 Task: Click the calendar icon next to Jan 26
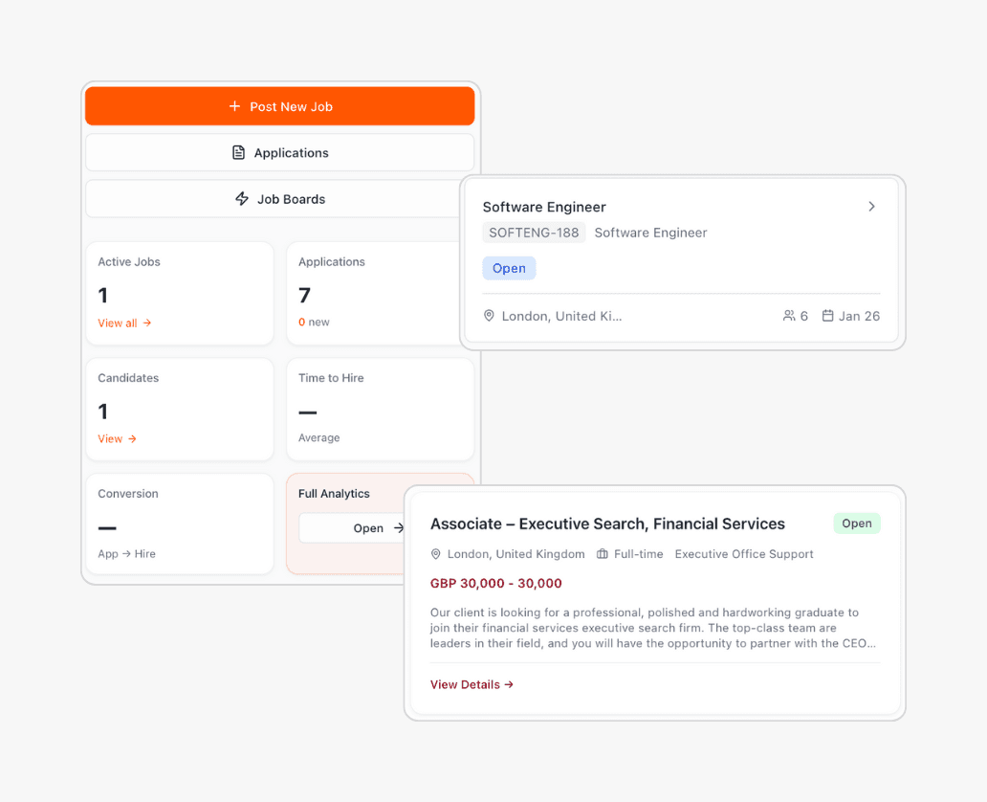[829, 315]
